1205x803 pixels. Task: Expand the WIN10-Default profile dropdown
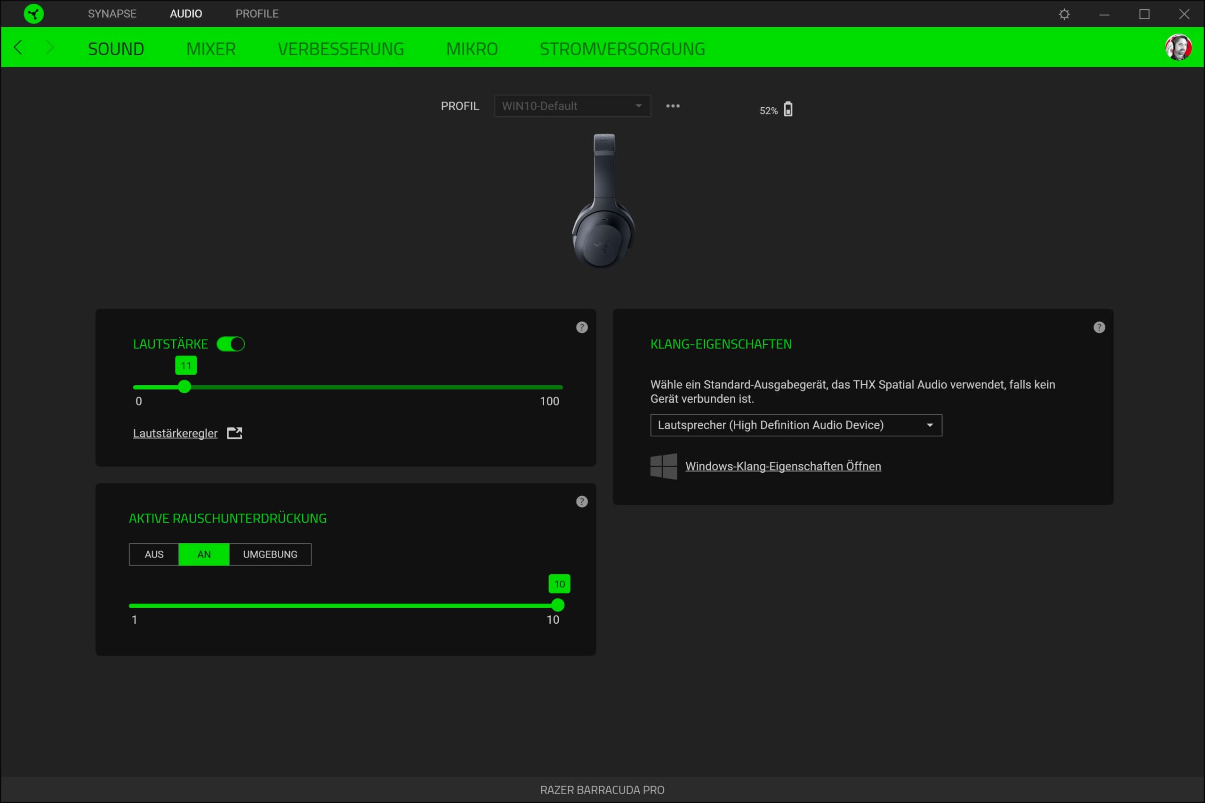tap(572, 106)
